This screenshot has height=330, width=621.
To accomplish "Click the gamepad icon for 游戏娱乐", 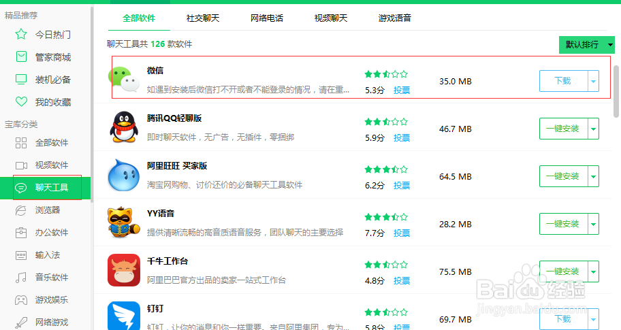I will (21, 300).
